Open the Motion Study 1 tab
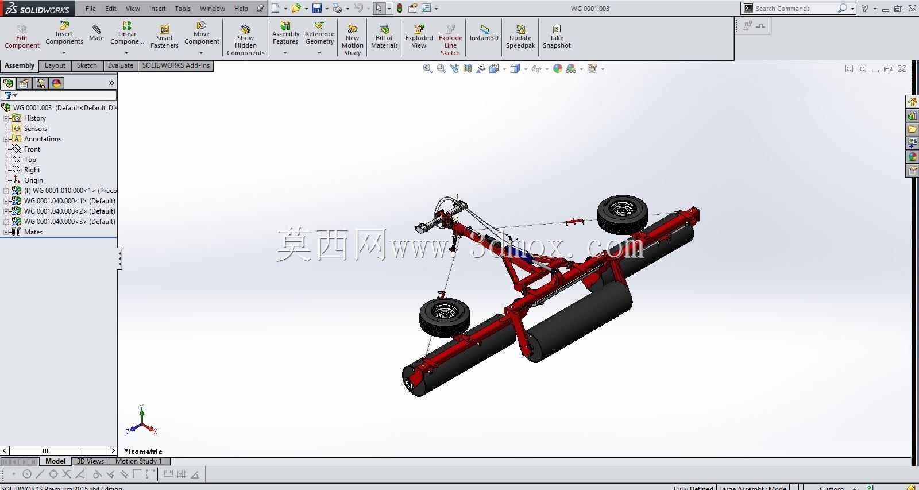This screenshot has height=490, width=919. (138, 461)
